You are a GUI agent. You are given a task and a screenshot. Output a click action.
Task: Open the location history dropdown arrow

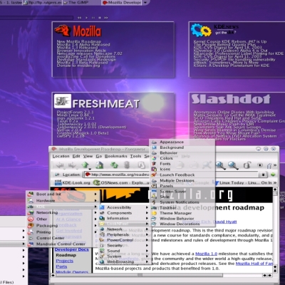point(263,175)
